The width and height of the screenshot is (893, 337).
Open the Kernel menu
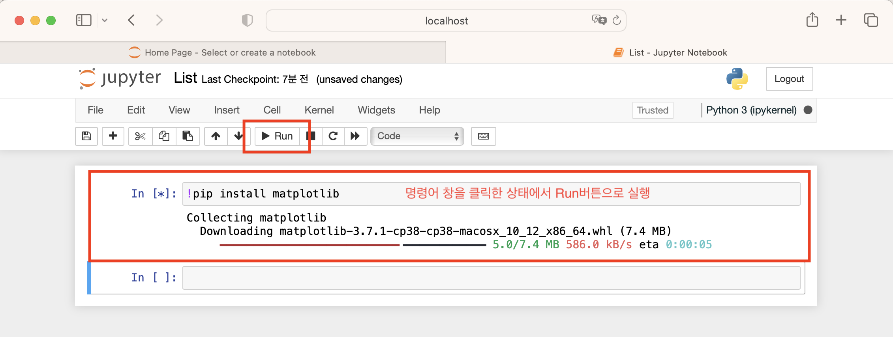[x=319, y=110]
